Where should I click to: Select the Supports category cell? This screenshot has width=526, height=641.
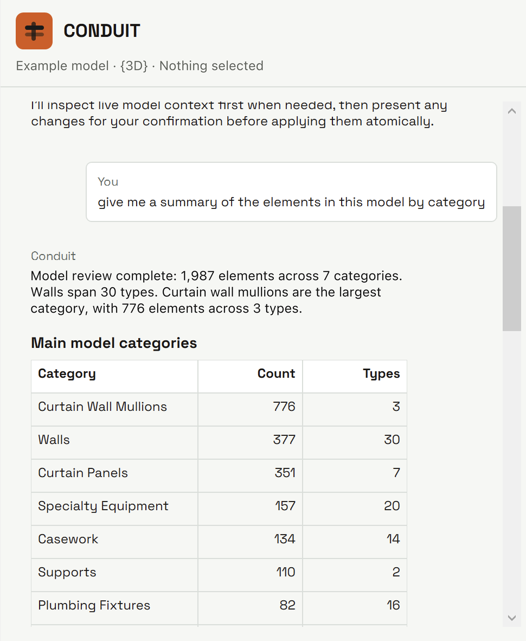(115, 575)
